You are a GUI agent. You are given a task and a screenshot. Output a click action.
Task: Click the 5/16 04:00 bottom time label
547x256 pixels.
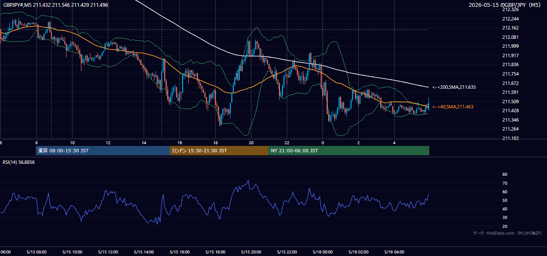pyautogui.click(x=394, y=252)
